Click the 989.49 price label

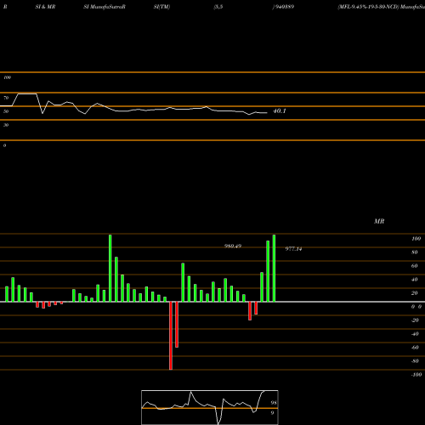point(233,246)
